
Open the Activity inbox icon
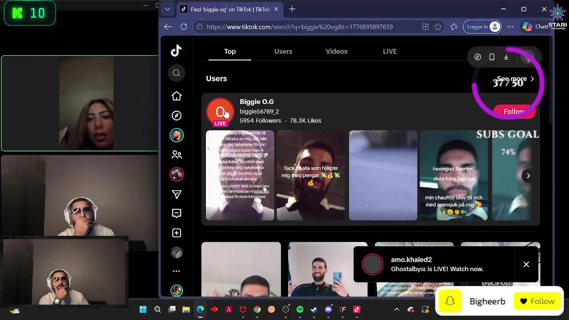(x=176, y=214)
